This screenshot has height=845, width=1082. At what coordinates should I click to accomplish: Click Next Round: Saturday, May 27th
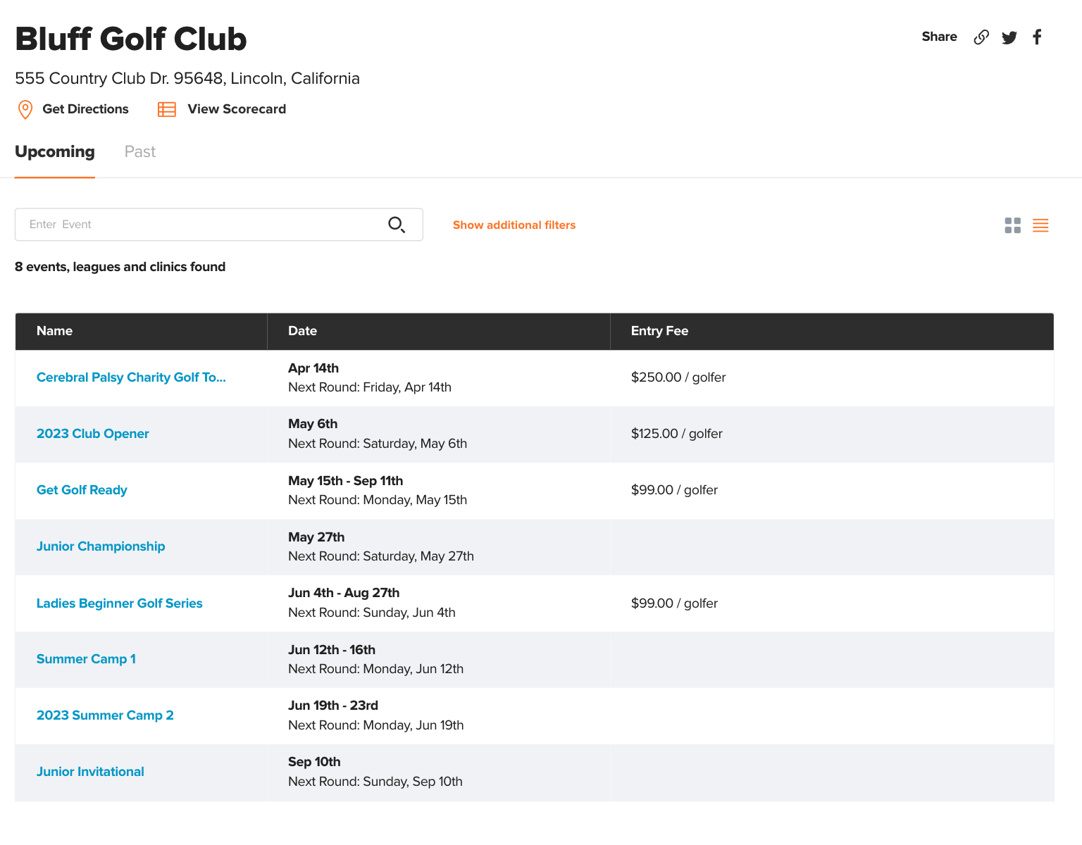click(x=381, y=556)
